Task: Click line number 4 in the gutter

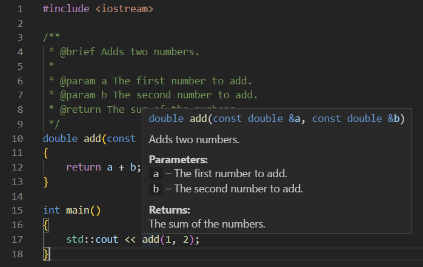Action: coord(20,52)
